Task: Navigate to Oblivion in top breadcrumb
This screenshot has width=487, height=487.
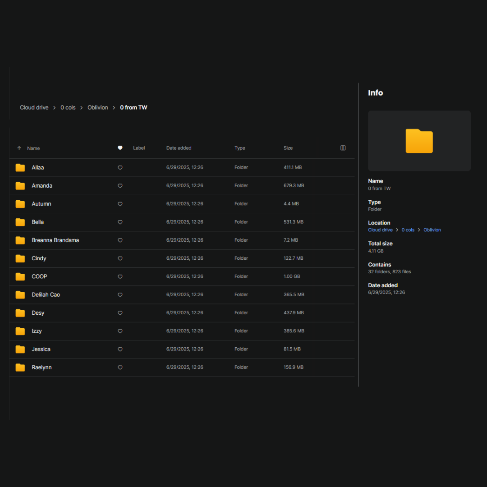Action: (x=98, y=108)
